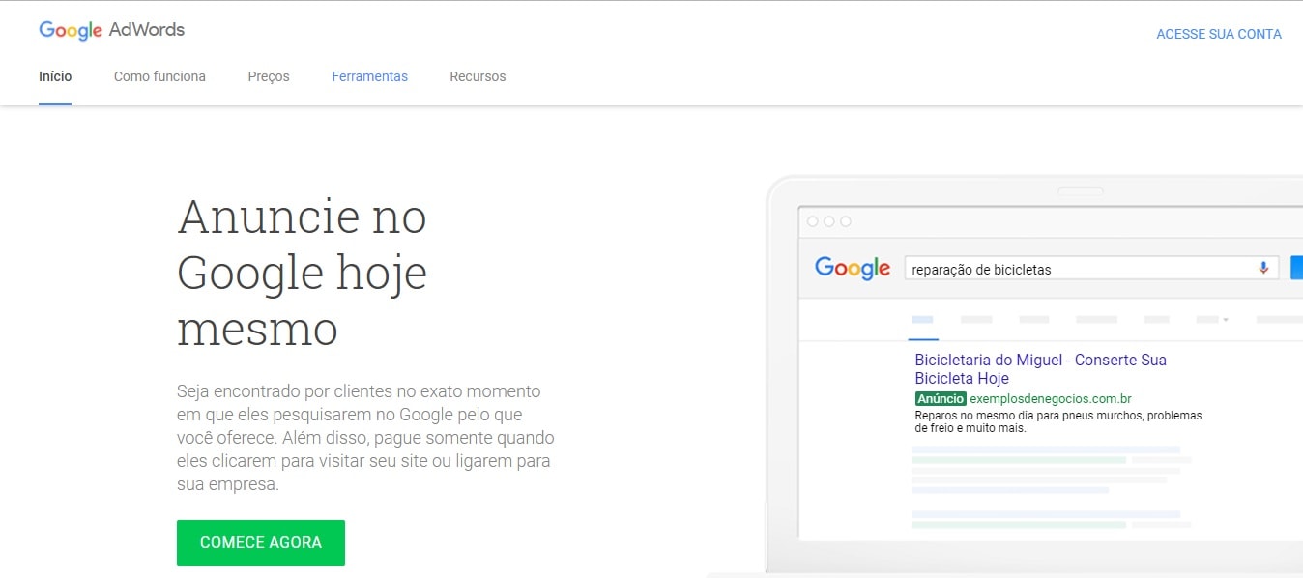Click the mock browser window control circles
This screenshot has height=578, width=1303.
click(829, 221)
